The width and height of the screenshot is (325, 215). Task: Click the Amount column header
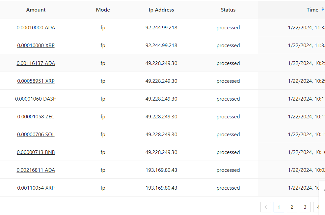[36, 10]
